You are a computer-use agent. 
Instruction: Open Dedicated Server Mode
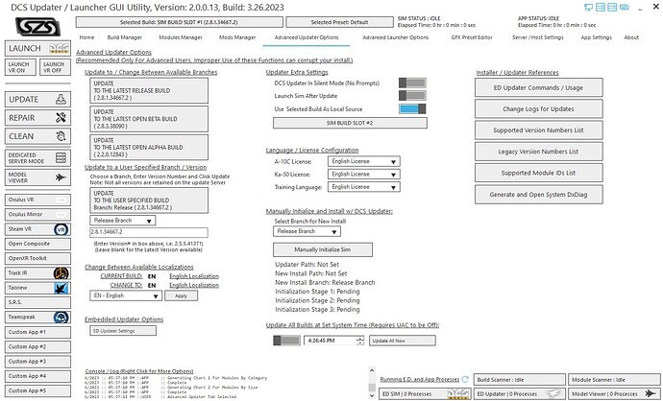point(37,158)
